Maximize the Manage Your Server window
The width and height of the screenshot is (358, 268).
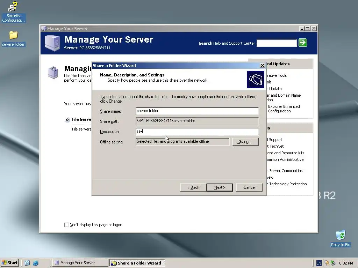coord(308,29)
